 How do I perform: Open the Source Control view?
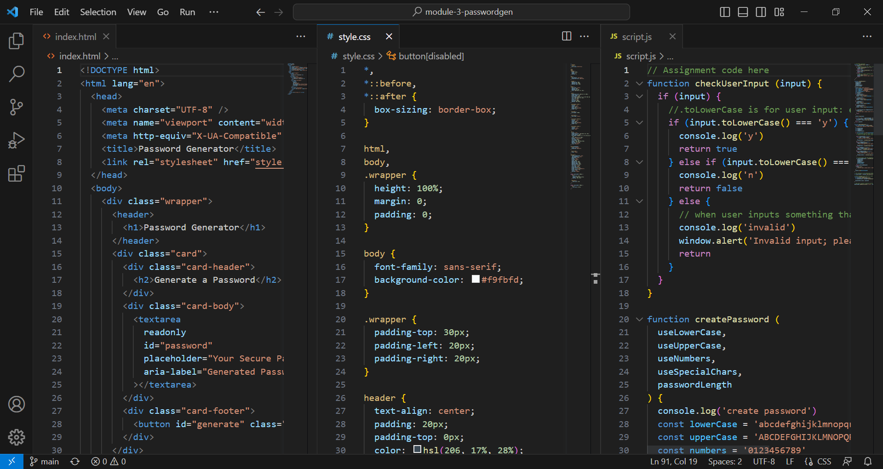pyautogui.click(x=17, y=107)
